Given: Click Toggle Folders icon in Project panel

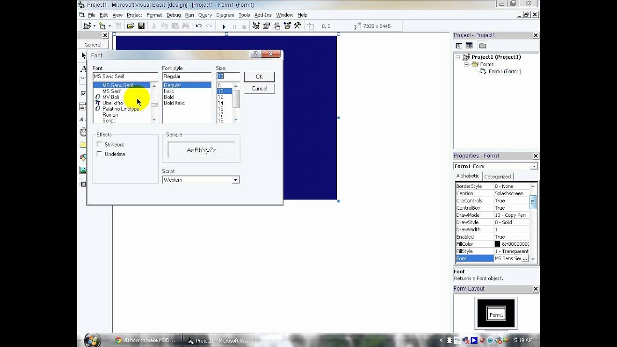Looking at the screenshot, I should (x=483, y=46).
